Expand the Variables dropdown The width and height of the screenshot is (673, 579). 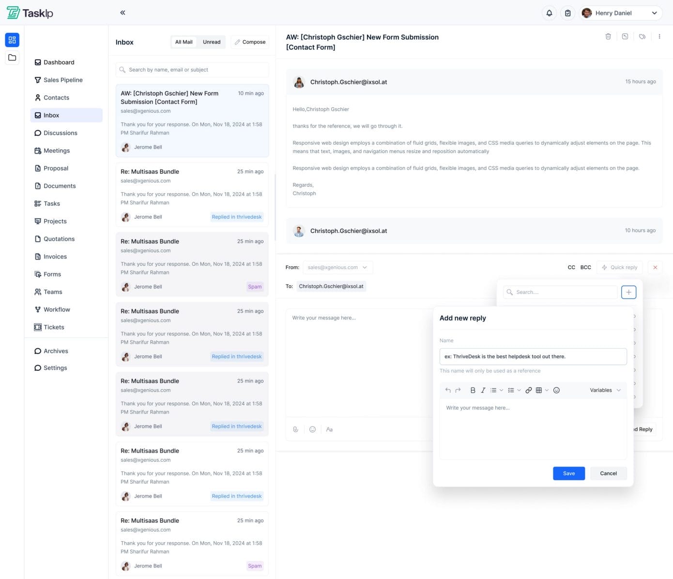click(605, 390)
